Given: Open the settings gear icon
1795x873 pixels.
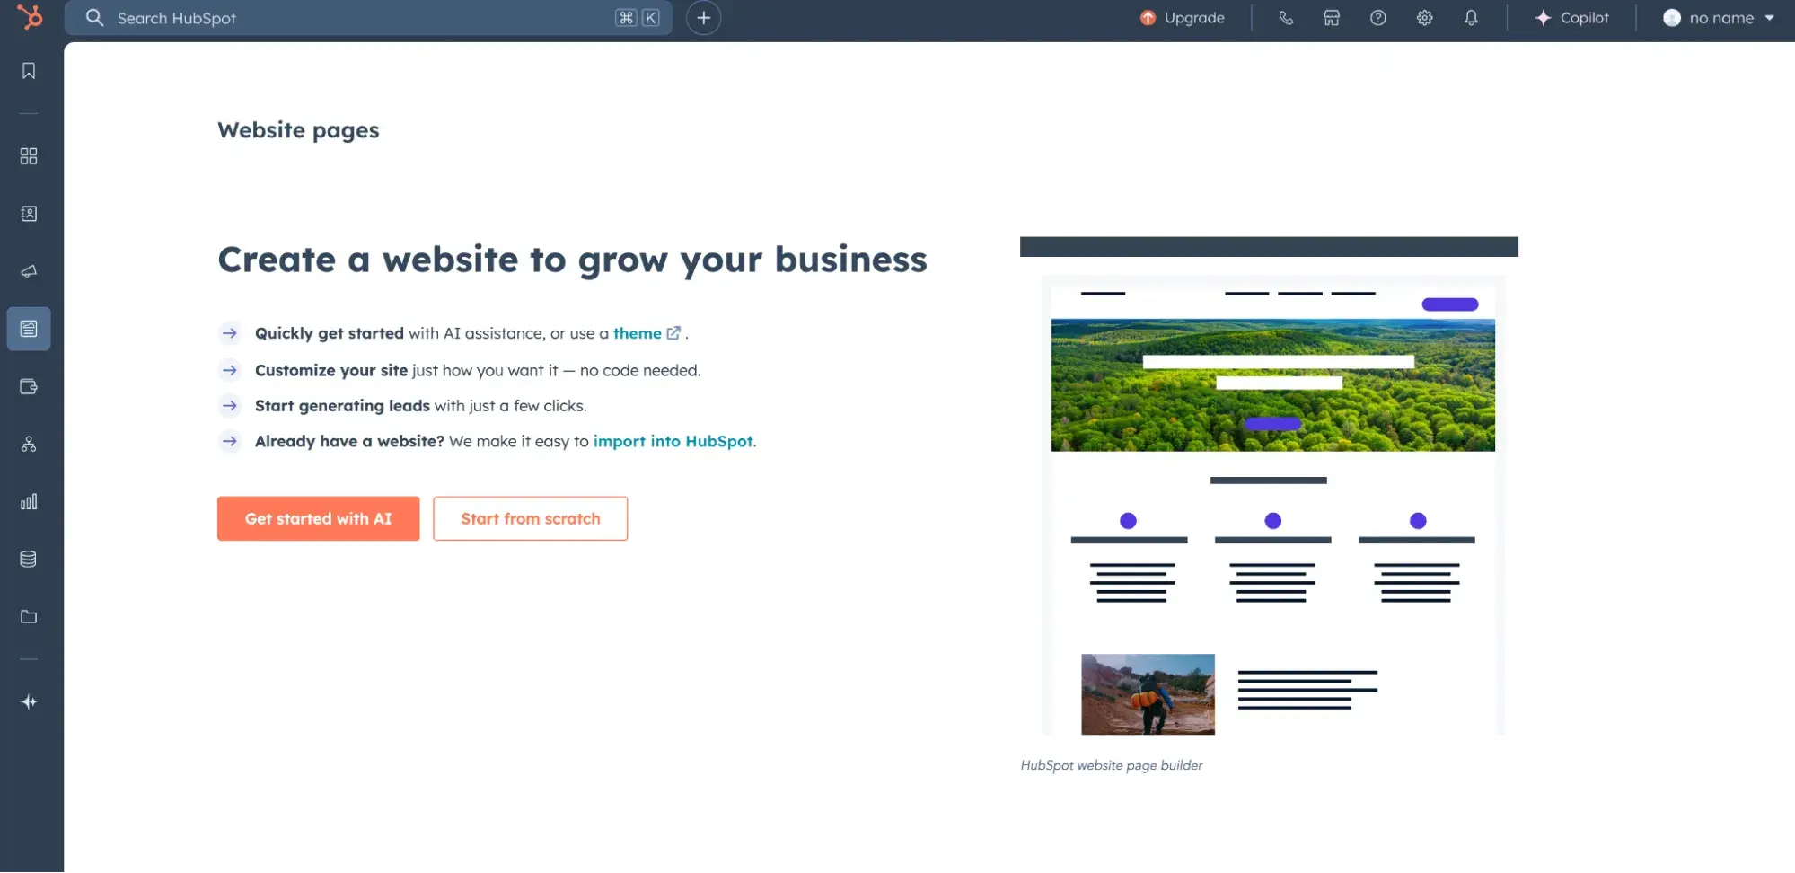Looking at the screenshot, I should 1424,18.
